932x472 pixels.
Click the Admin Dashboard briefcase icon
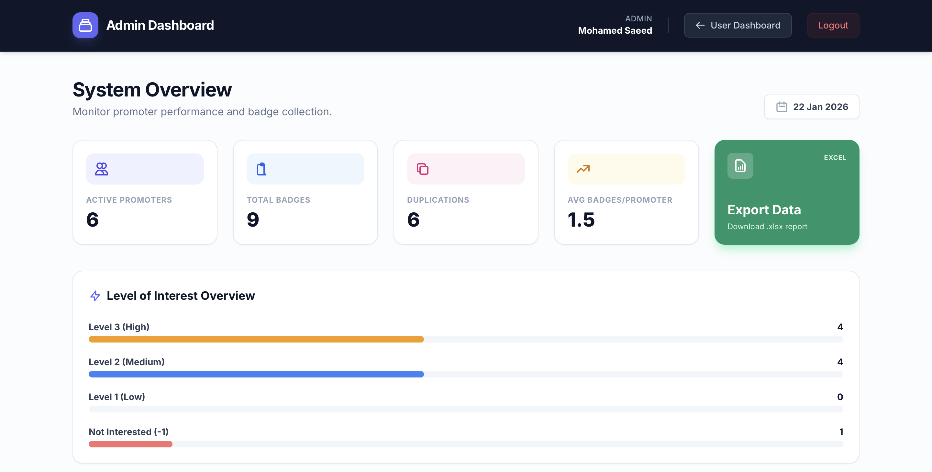(85, 25)
